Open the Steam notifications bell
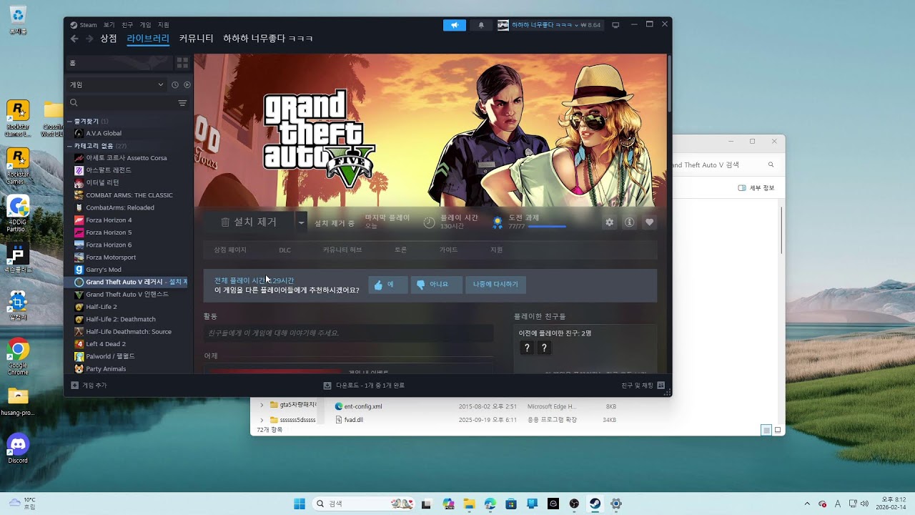The image size is (915, 515). [x=481, y=25]
